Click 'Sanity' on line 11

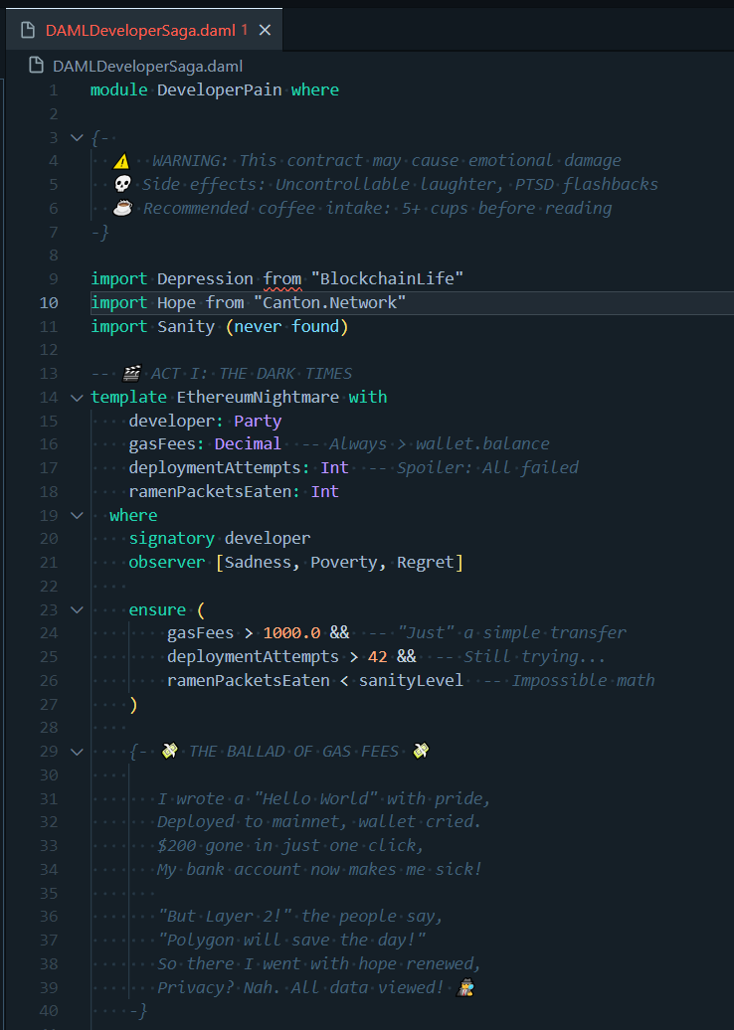(x=186, y=326)
